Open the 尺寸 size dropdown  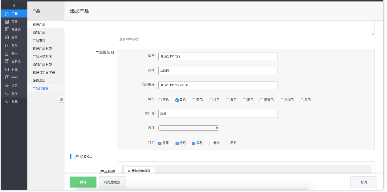point(188,128)
